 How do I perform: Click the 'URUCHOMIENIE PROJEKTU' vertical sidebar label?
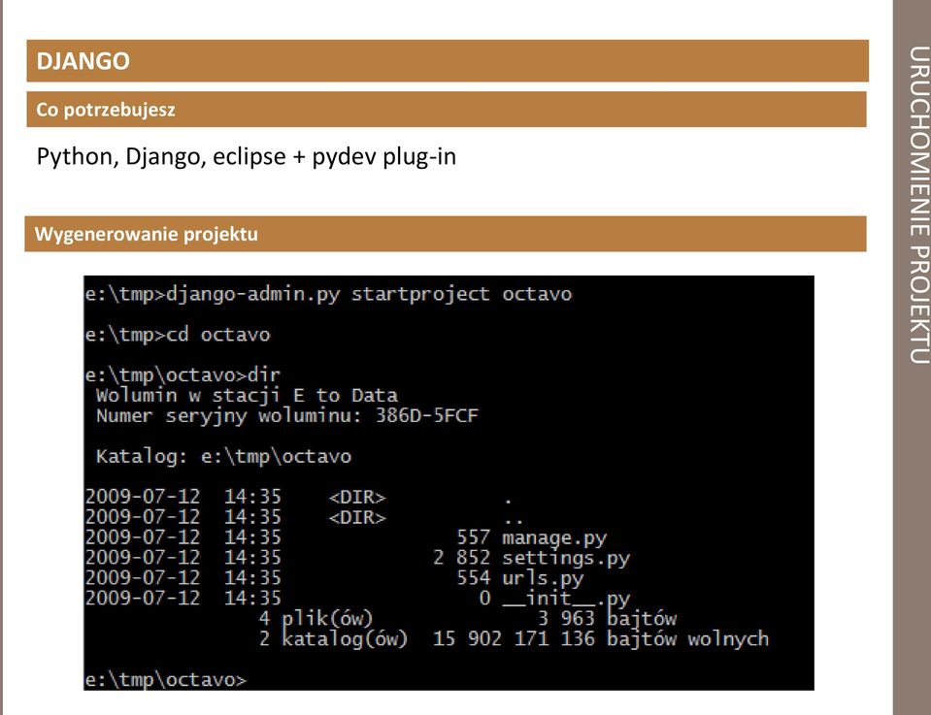click(918, 205)
